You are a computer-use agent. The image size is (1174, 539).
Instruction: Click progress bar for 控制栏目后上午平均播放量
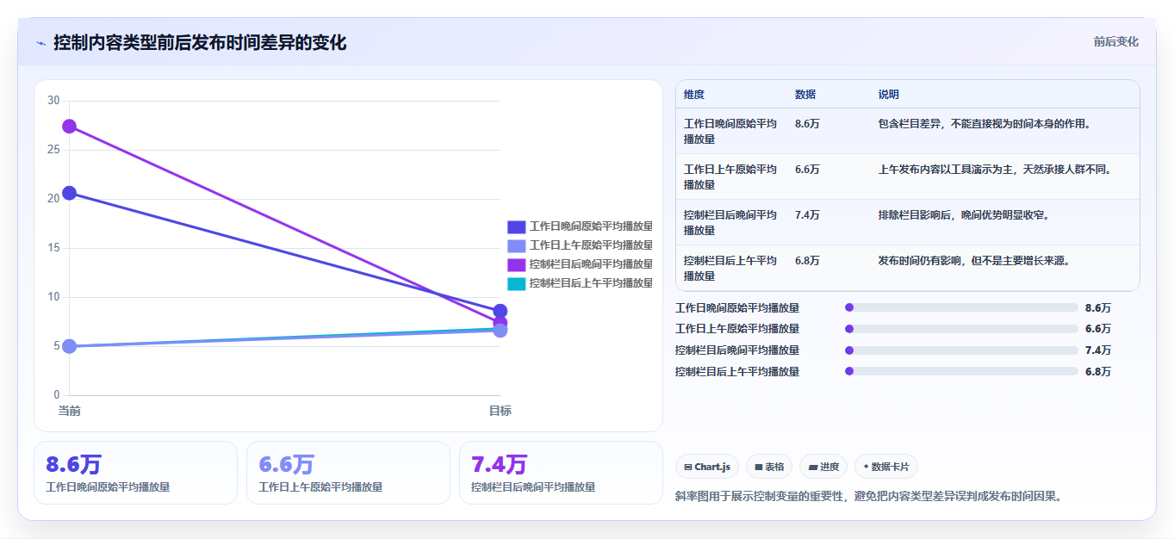pos(961,372)
